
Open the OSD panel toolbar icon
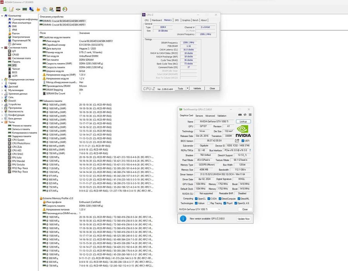[58, 9]
